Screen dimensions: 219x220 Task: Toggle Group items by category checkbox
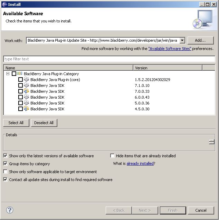[x=5, y=163]
